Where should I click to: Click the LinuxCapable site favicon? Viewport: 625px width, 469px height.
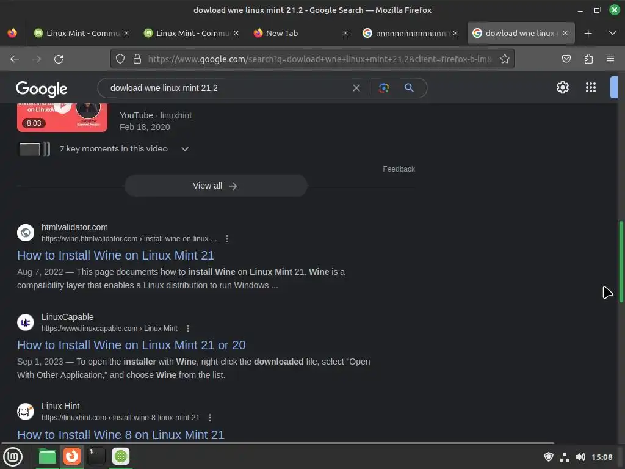[x=26, y=322]
